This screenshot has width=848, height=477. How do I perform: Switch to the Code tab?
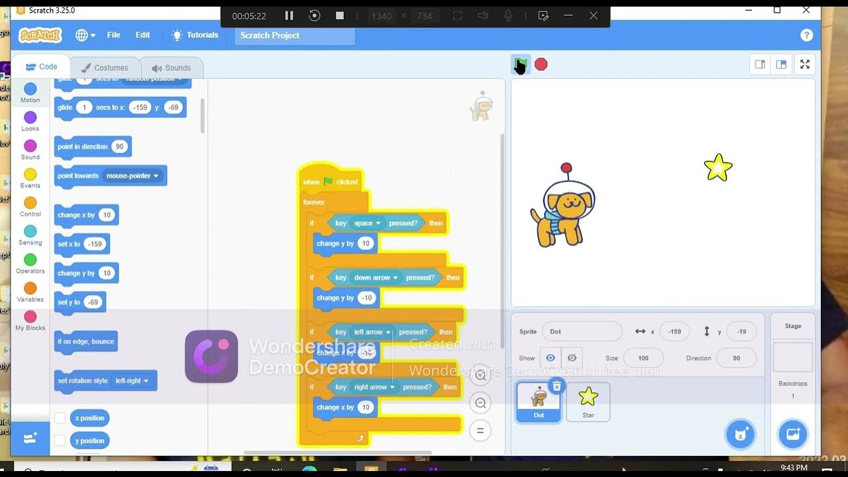tap(41, 67)
